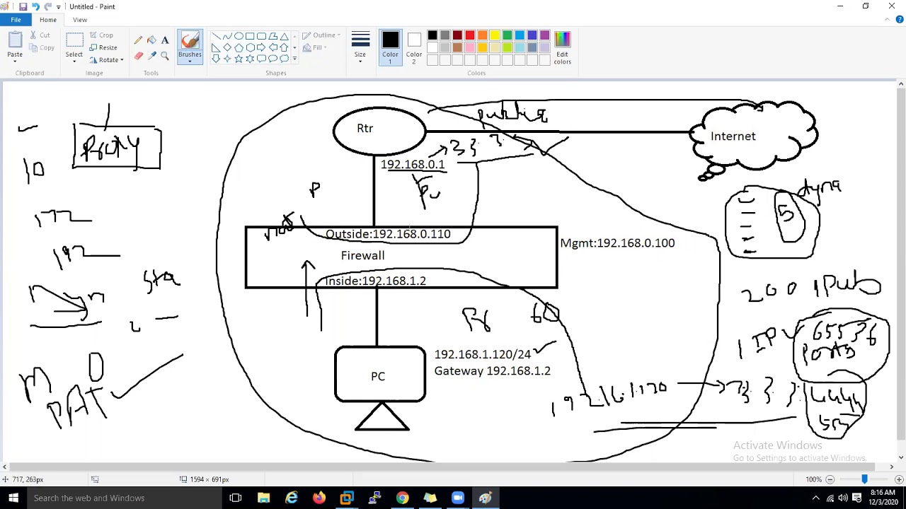The image size is (906, 509).
Task: Click the Save icon in quick access toolbar
Action: [x=23, y=6]
